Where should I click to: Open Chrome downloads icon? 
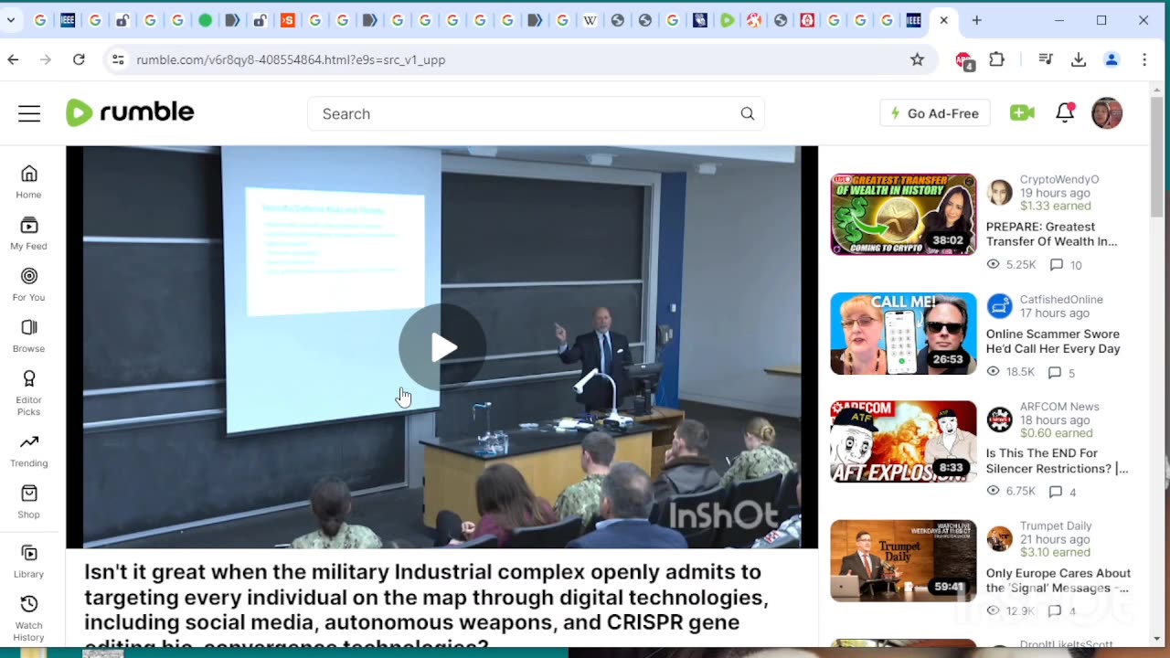coord(1079,59)
